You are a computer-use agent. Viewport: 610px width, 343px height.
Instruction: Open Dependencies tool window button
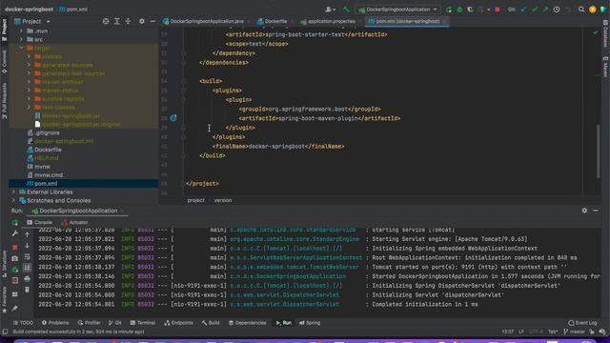coord(248,323)
